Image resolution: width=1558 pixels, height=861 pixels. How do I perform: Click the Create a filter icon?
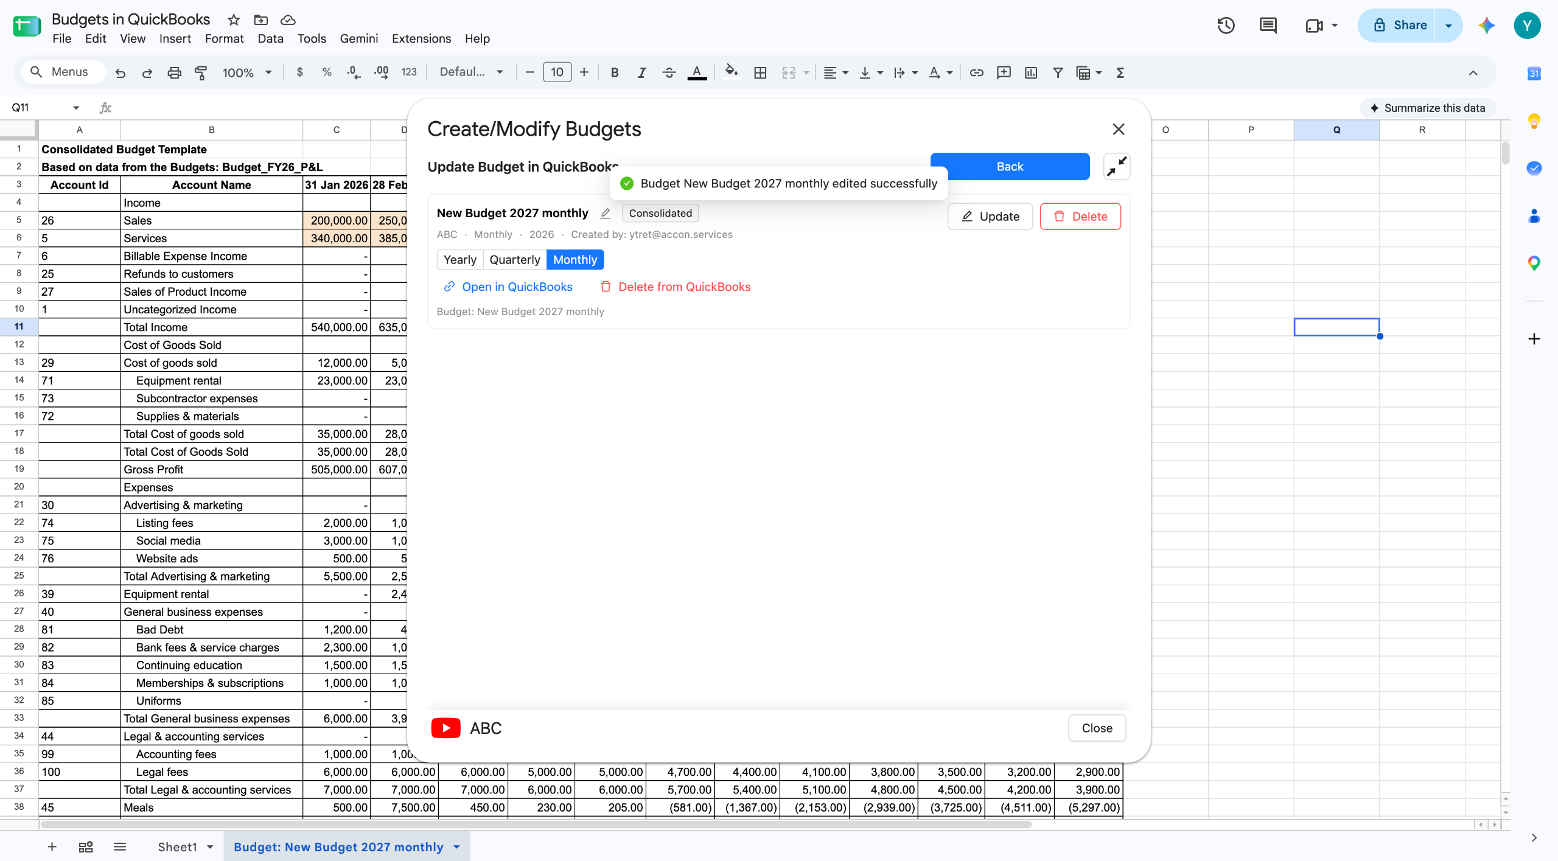click(x=1058, y=72)
